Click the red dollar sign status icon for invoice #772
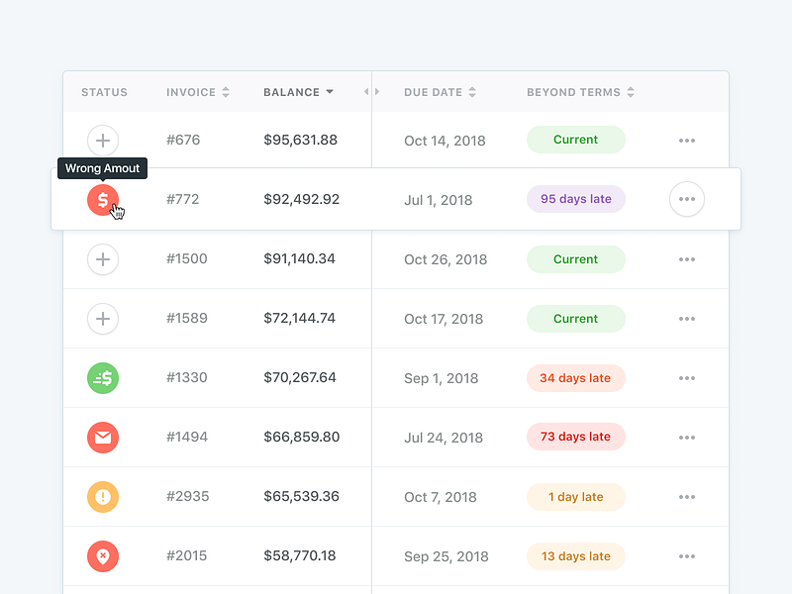 (103, 199)
